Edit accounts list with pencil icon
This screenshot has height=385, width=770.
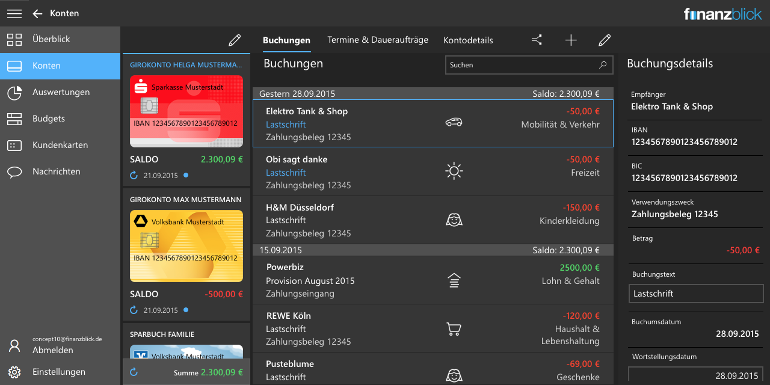pos(235,40)
